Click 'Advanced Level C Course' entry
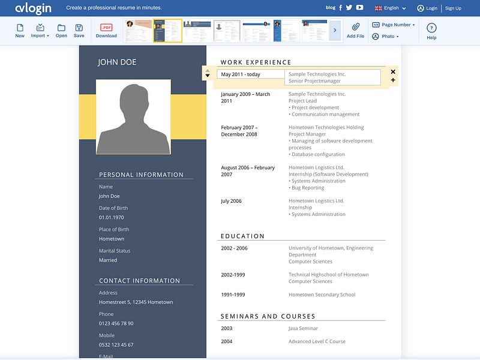This screenshot has width=480, height=360. tap(317, 341)
